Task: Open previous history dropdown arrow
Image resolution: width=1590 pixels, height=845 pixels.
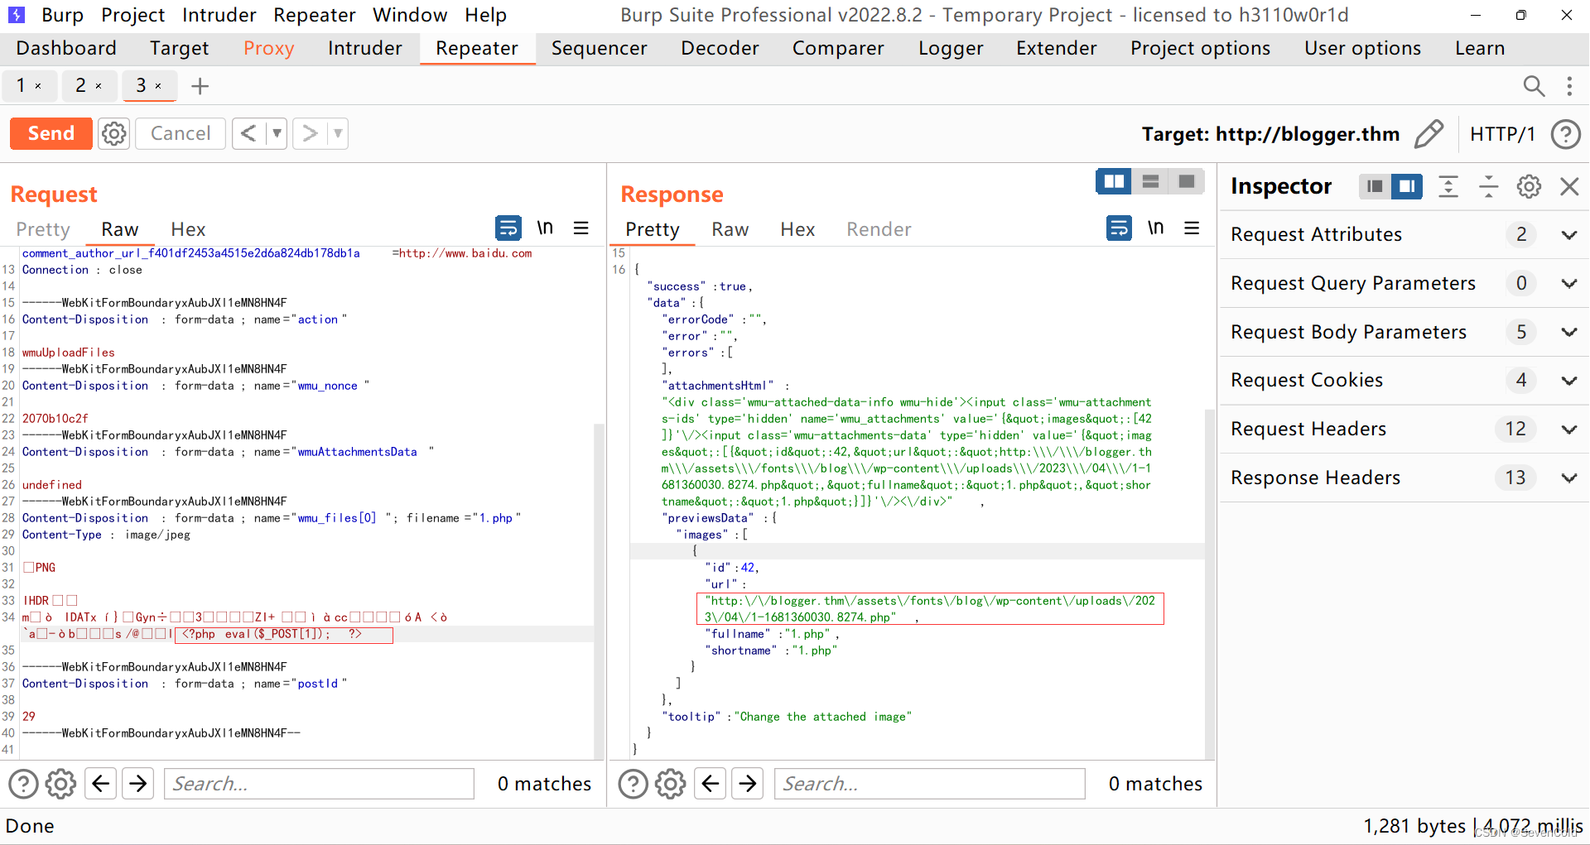Action: (277, 133)
